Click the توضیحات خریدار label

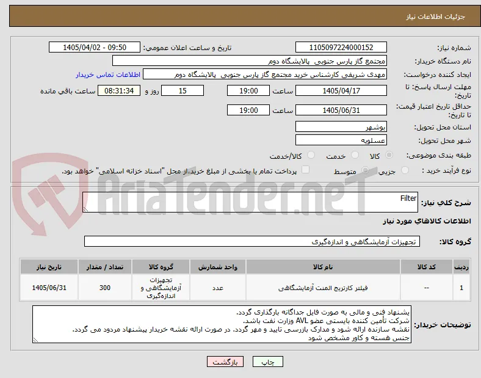[443, 325]
